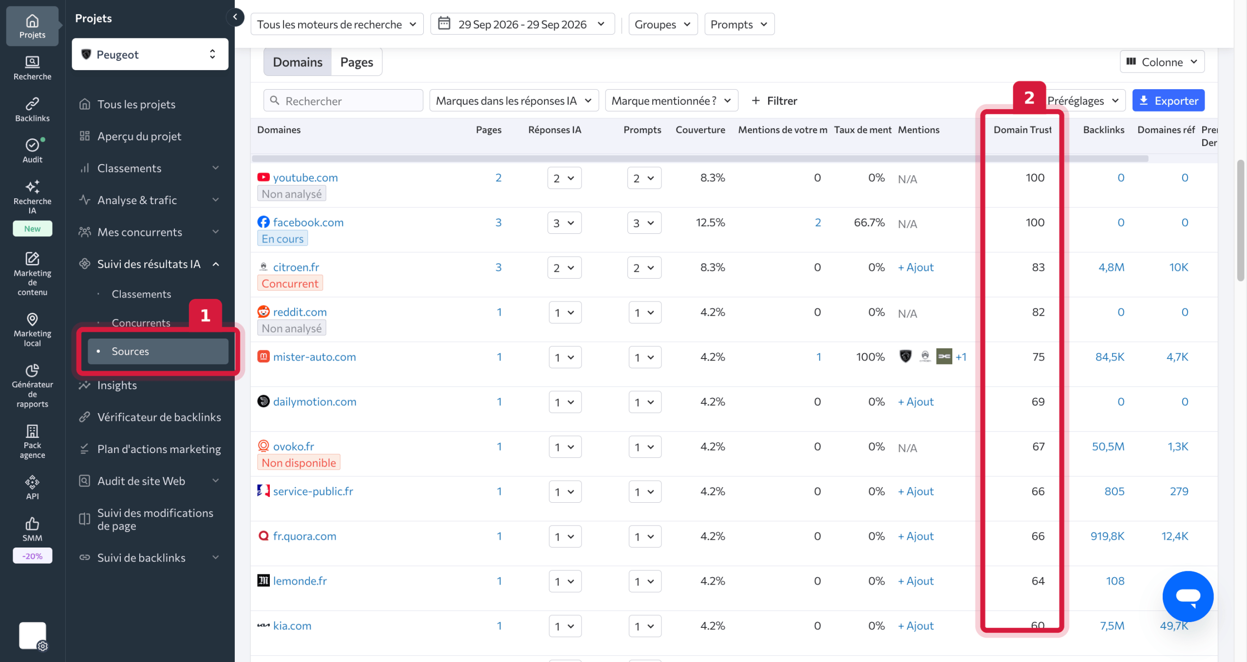This screenshot has width=1247, height=662.
Task: Click the account avatar with gear icon
Action: coord(33,636)
